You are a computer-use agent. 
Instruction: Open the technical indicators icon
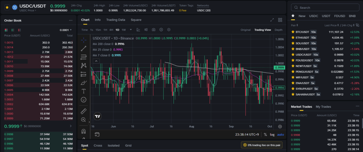tap(138, 30)
